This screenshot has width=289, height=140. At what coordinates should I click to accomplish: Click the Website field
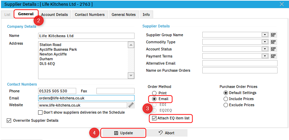click(x=83, y=105)
